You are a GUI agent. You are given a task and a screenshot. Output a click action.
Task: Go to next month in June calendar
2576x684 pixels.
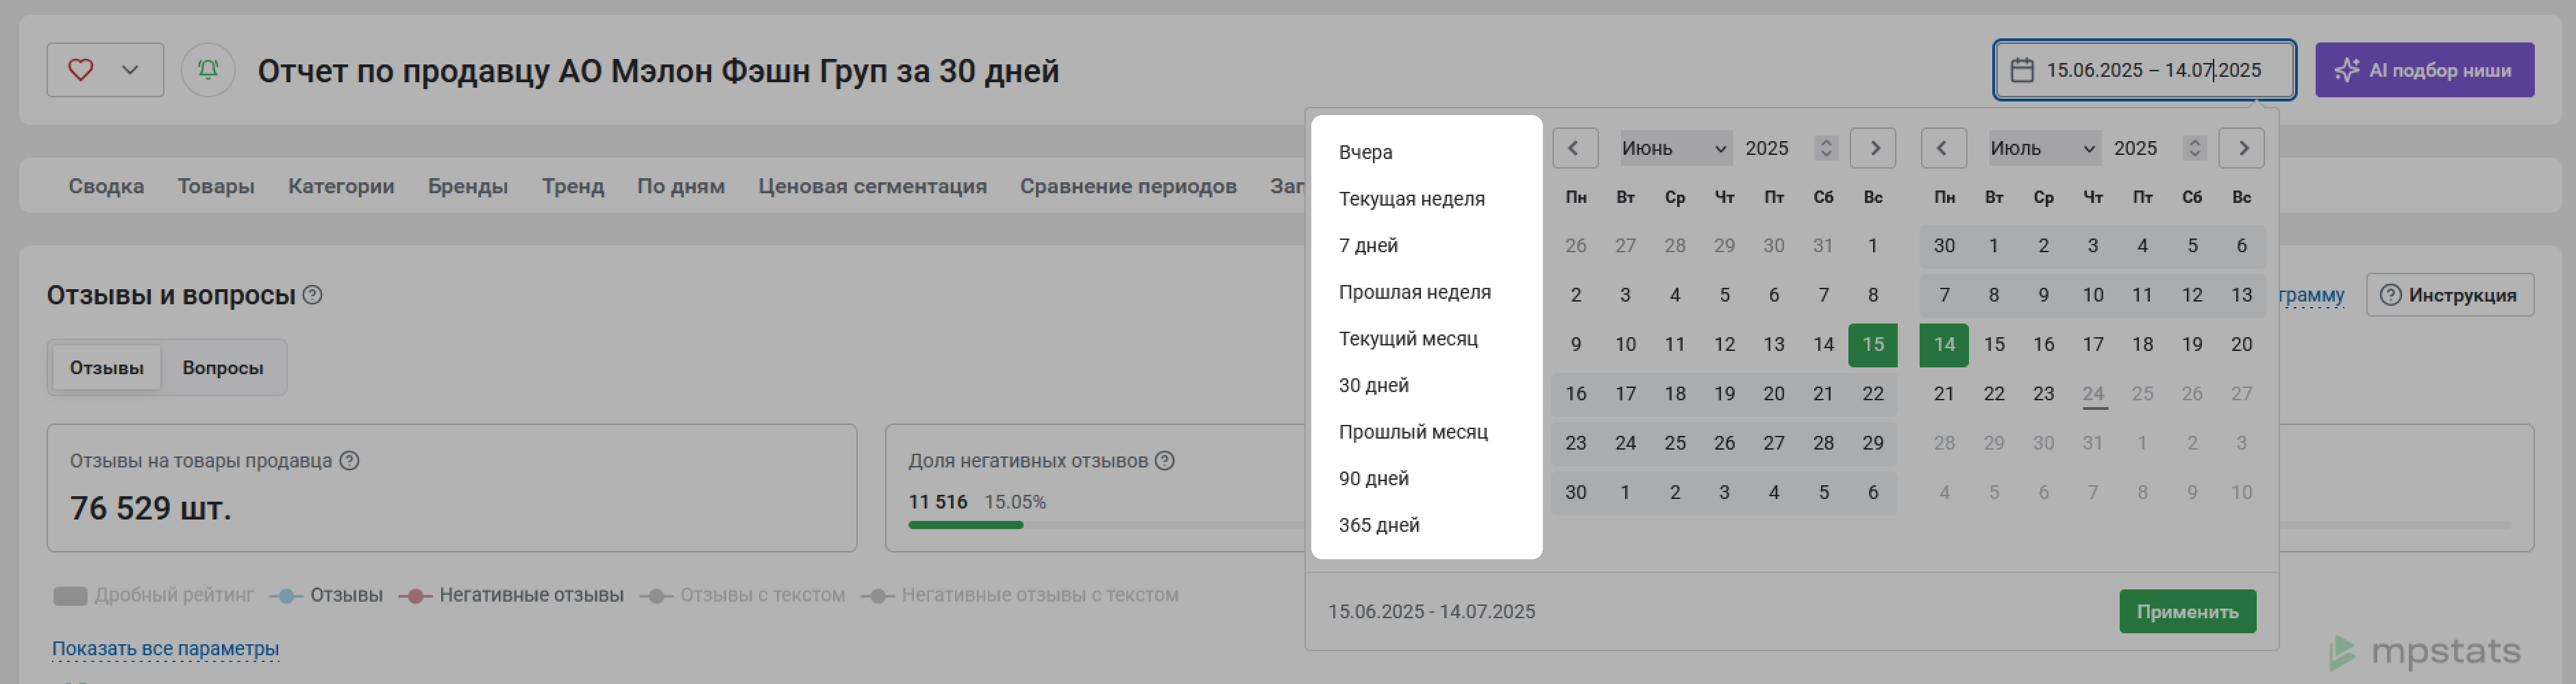click(x=1873, y=148)
